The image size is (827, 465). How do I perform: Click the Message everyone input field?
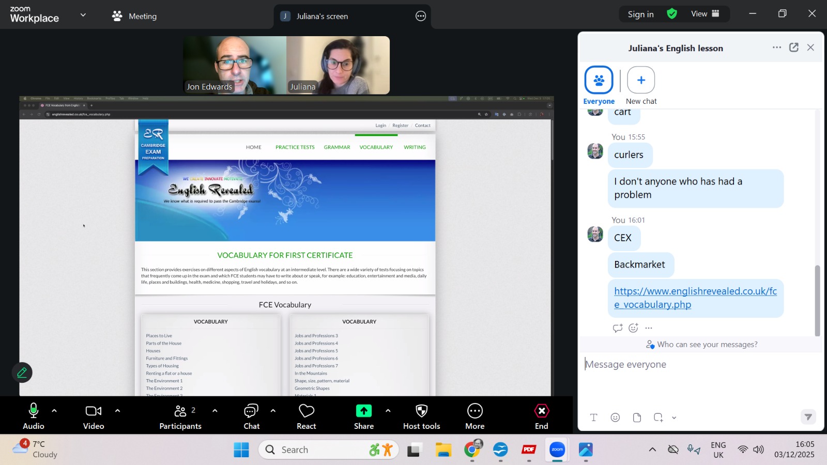click(698, 365)
